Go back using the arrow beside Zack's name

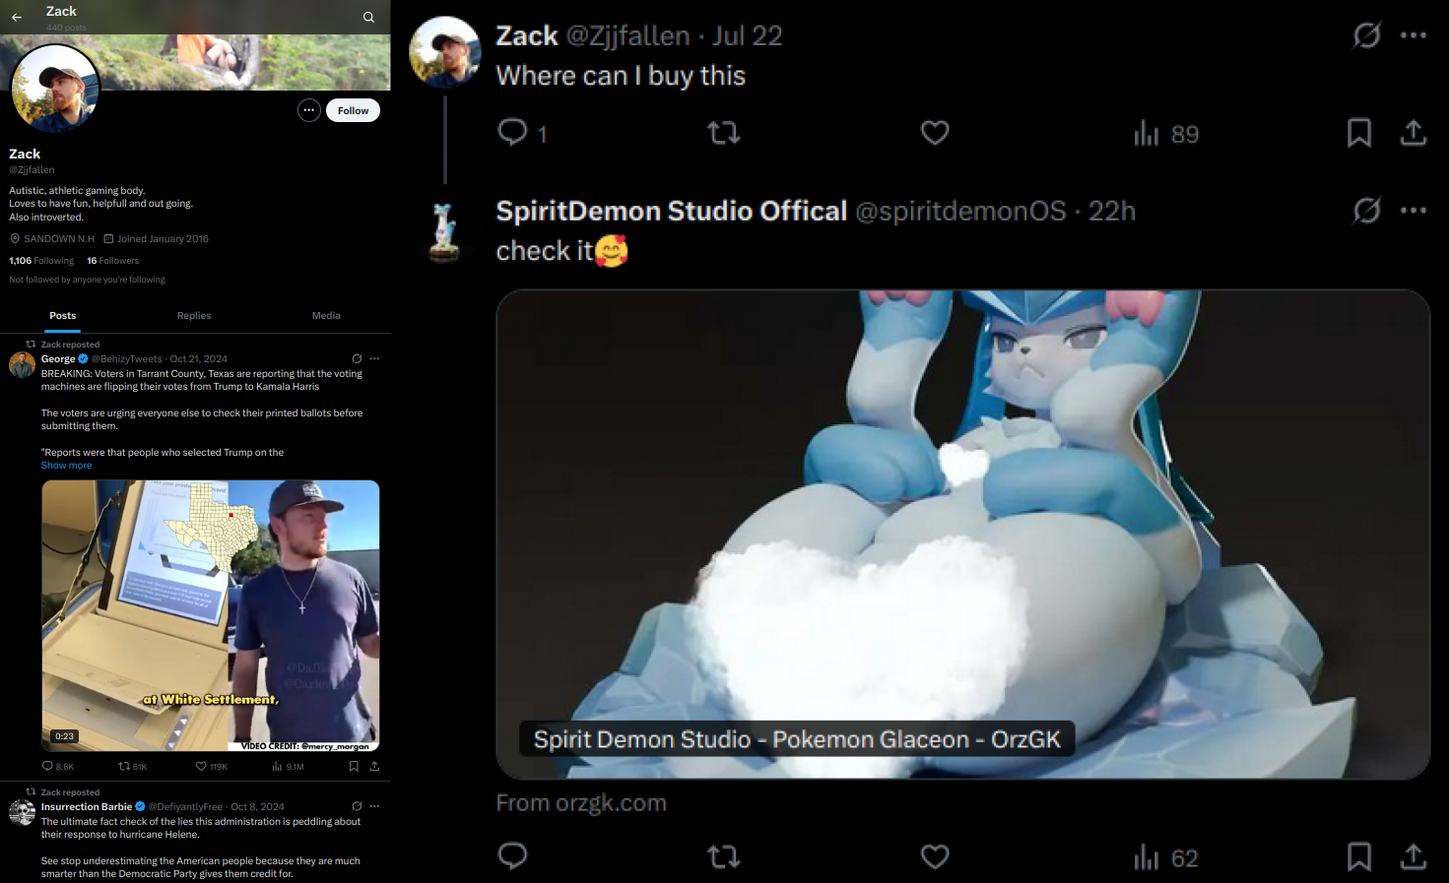[x=17, y=17]
